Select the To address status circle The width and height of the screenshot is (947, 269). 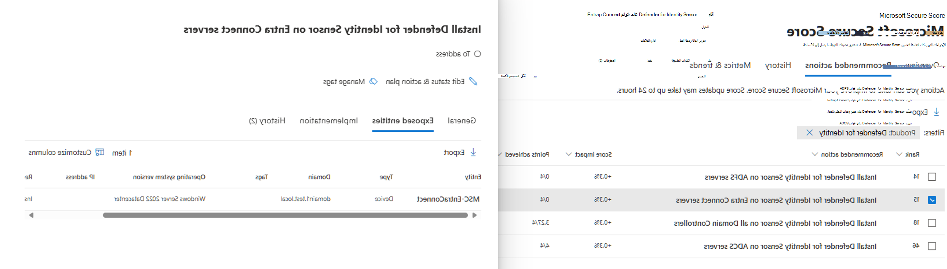tap(477, 54)
